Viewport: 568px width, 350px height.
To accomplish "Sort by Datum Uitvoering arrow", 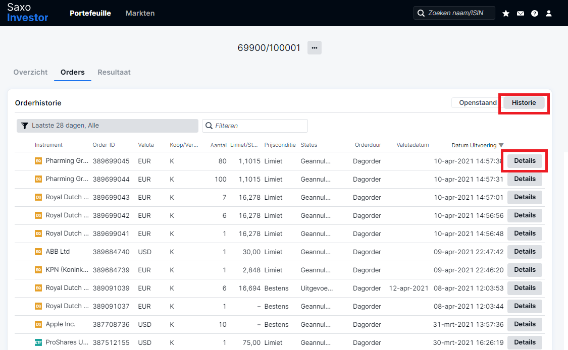I will pyautogui.click(x=501, y=145).
